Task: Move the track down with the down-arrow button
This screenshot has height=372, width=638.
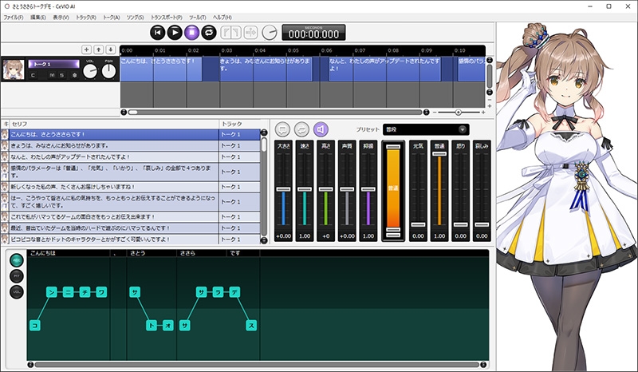Action: click(x=111, y=49)
